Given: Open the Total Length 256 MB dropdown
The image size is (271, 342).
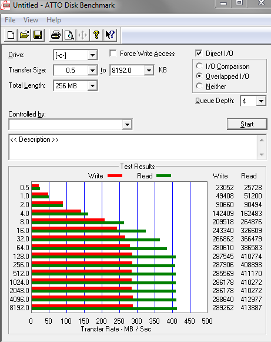Looking at the screenshot, I should 92,86.
